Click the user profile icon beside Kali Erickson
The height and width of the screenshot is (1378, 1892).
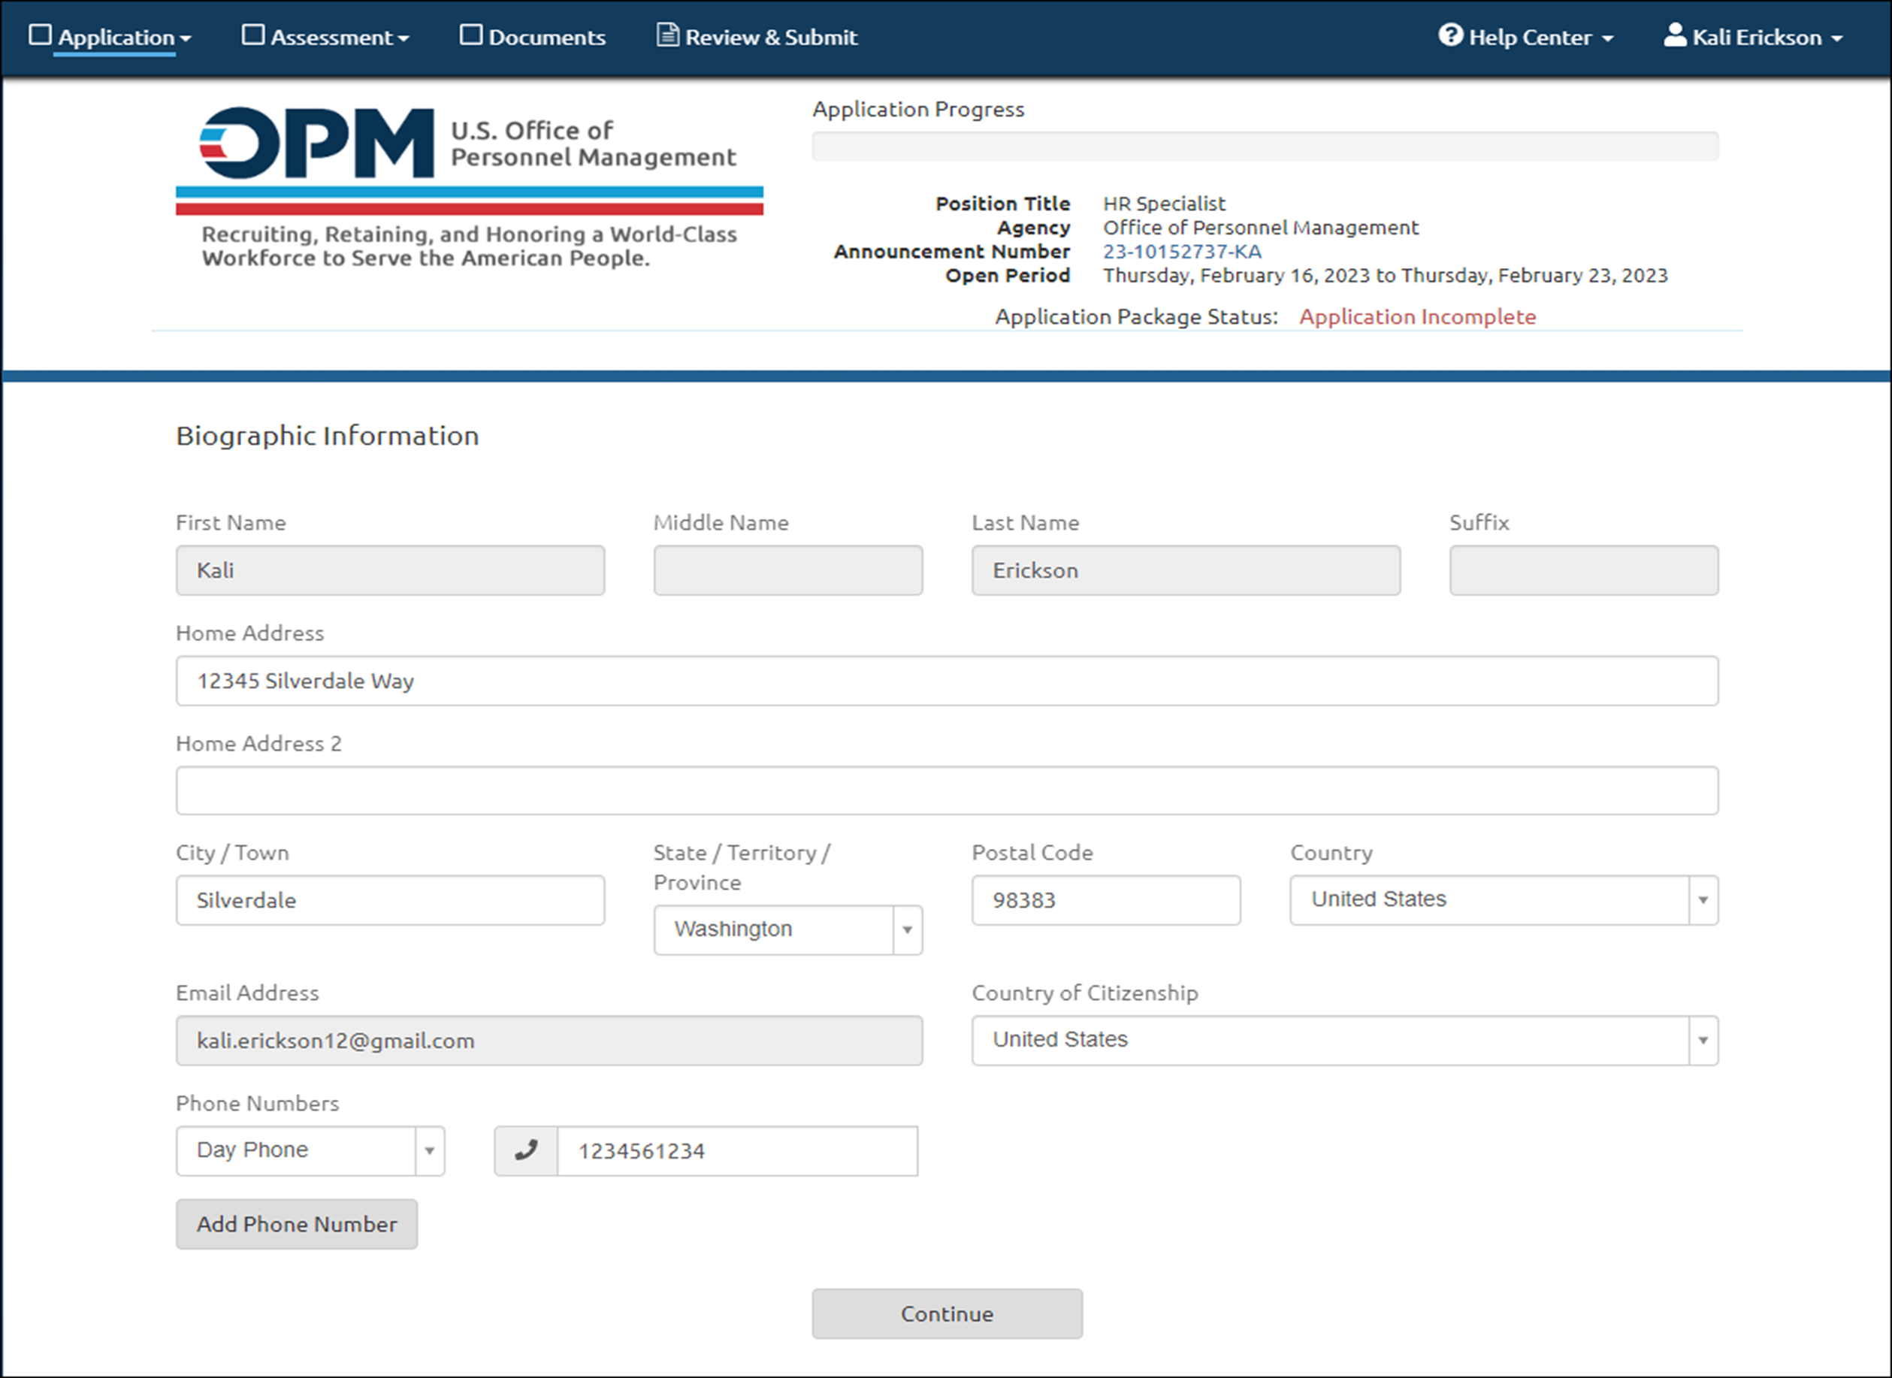[1675, 35]
